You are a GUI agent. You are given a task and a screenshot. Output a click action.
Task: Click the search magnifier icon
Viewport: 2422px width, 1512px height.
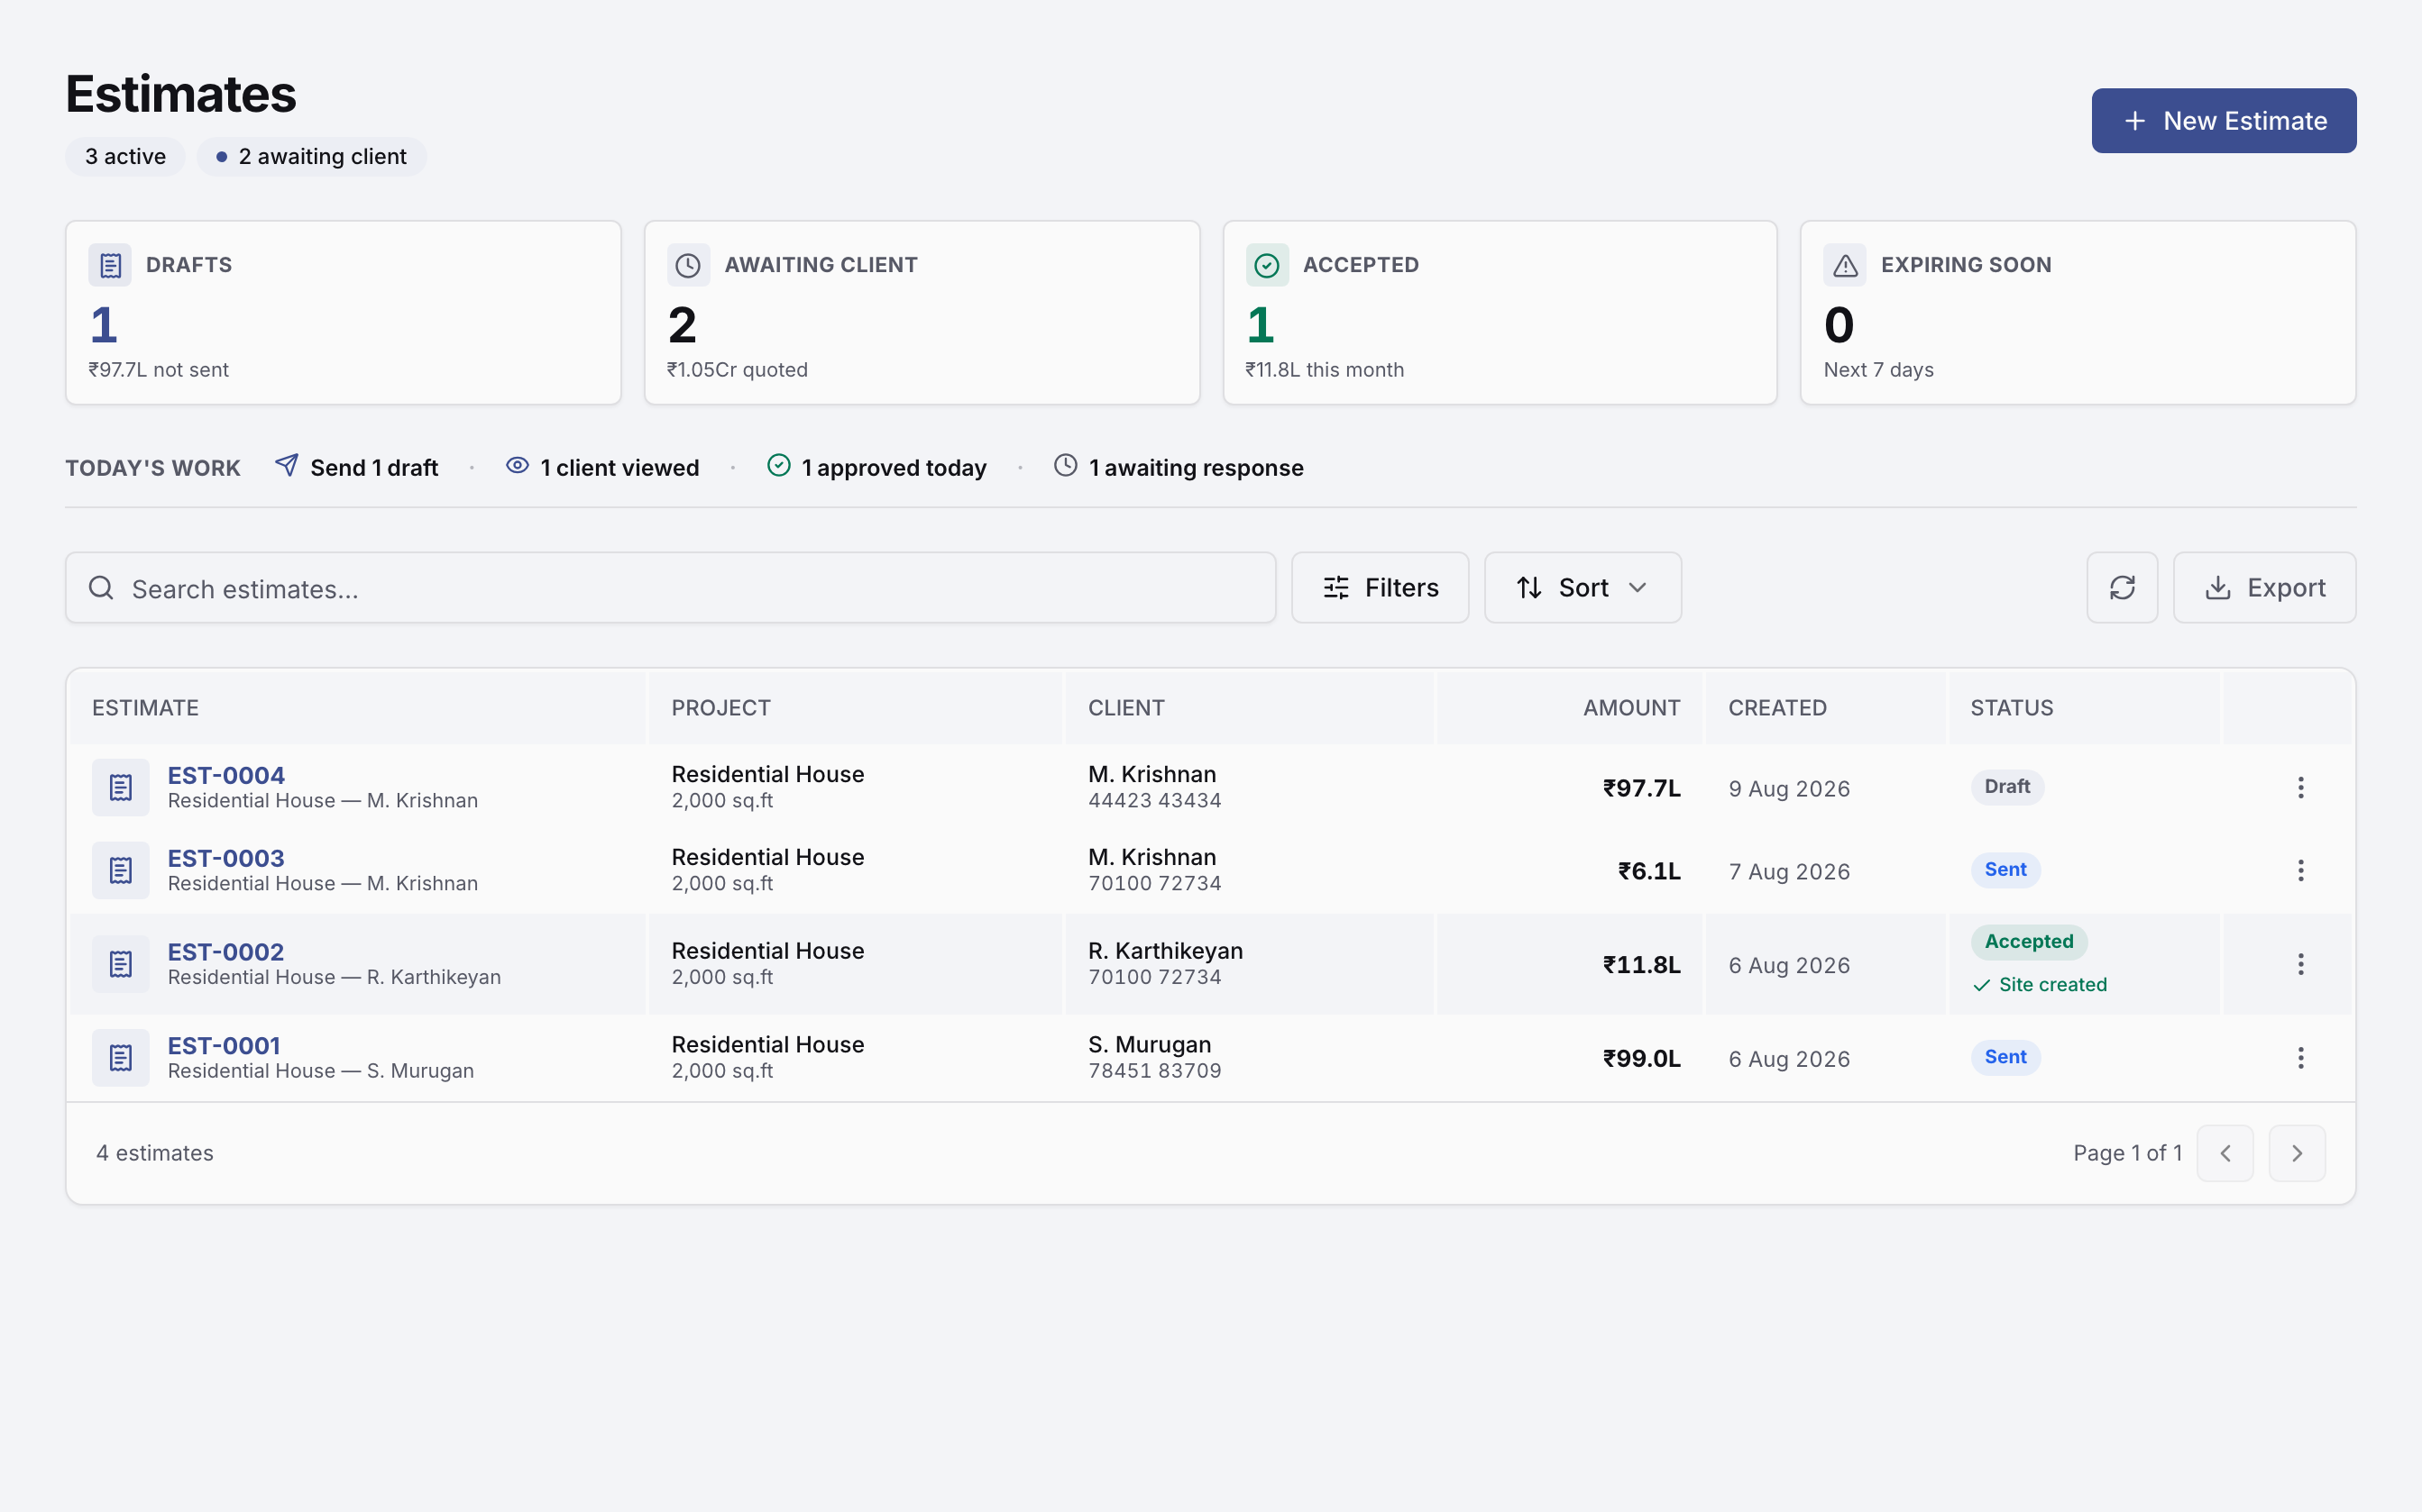click(101, 588)
